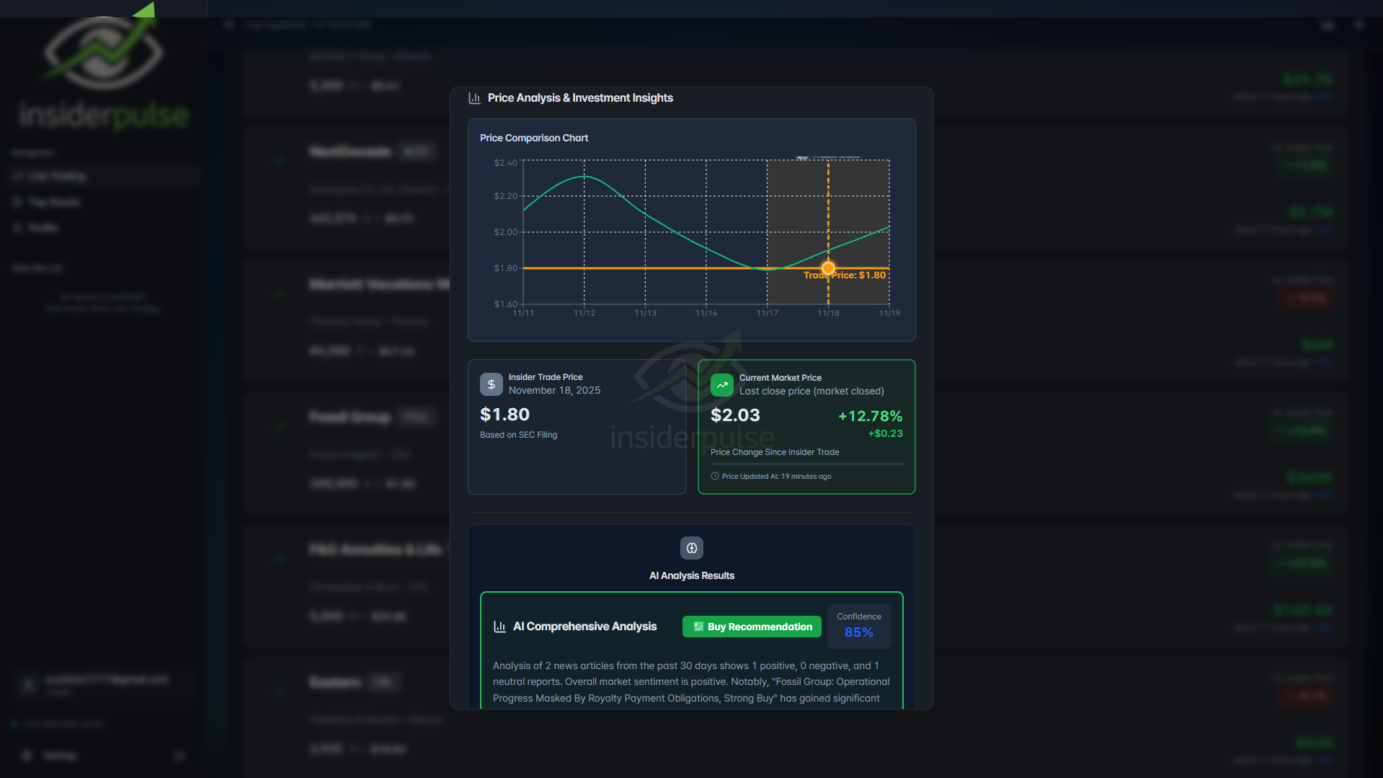The height and width of the screenshot is (778, 1383).
Task: Click the dollar icon on Insider Trade Price card
Action: [491, 384]
